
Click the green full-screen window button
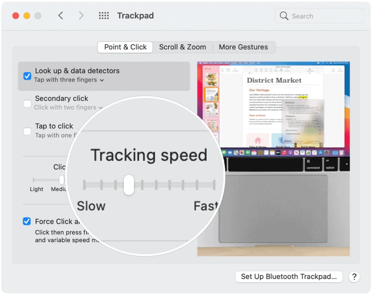[x=38, y=15]
